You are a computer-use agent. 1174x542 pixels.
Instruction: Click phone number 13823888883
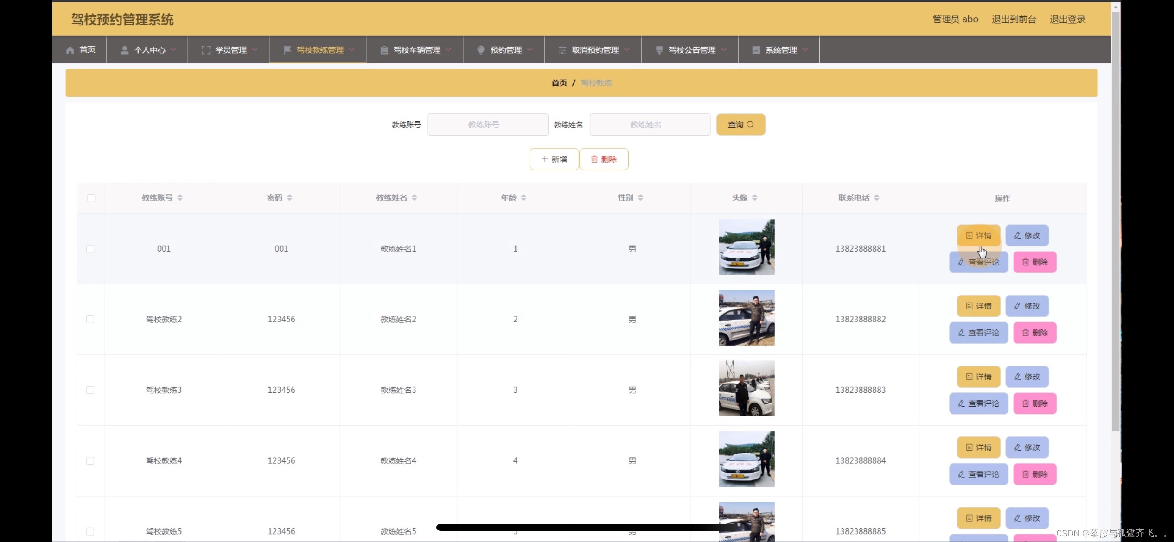coord(861,390)
